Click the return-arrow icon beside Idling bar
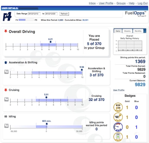The width and height of the screenshot is (149, 143). [6, 126]
